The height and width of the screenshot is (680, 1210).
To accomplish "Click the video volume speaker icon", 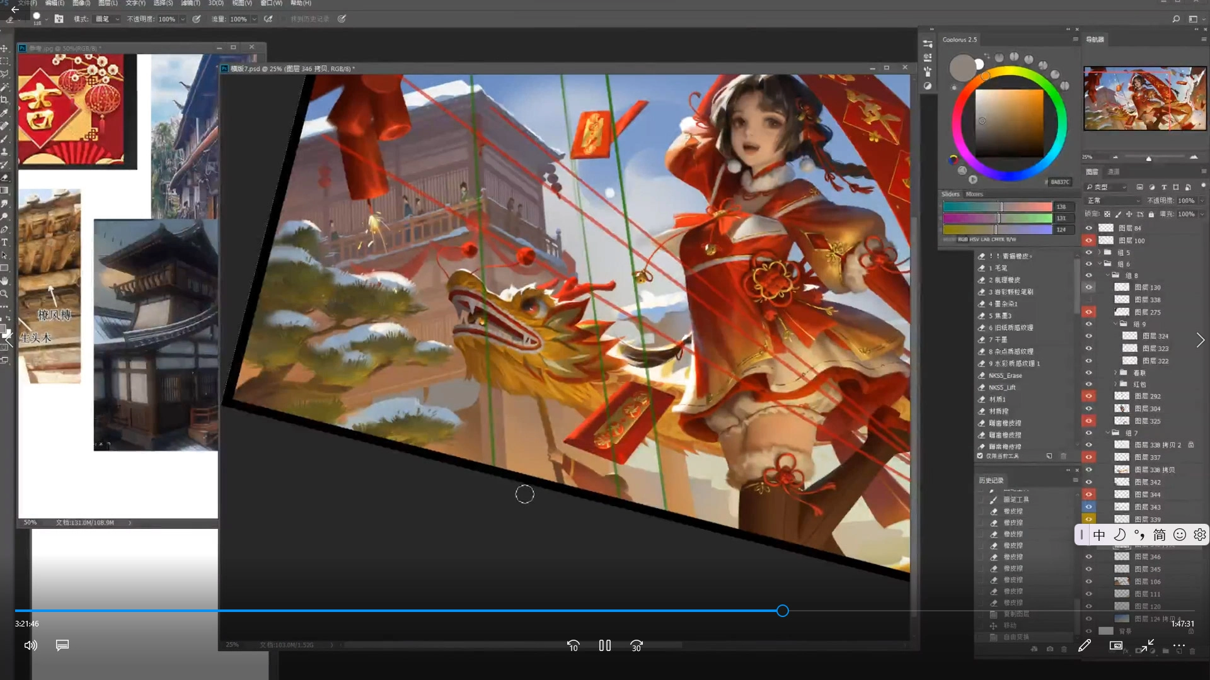I will (30, 645).
